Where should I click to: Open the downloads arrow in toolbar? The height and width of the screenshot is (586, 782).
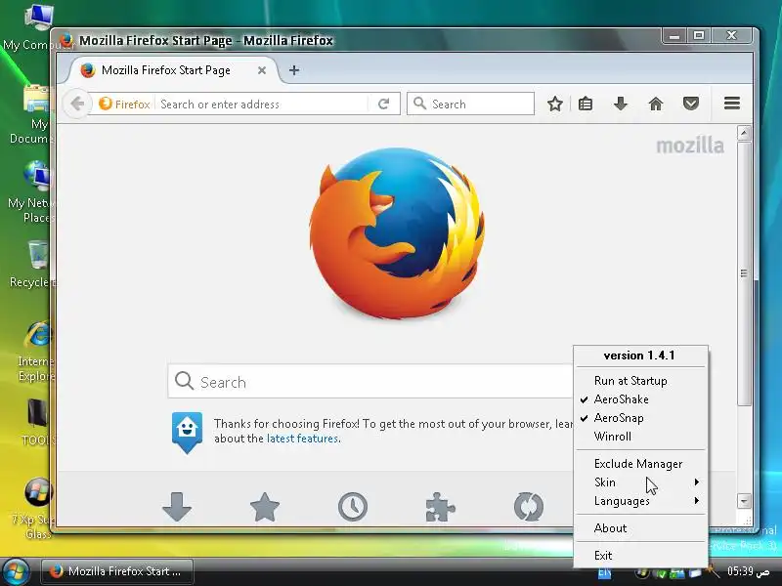pos(621,104)
